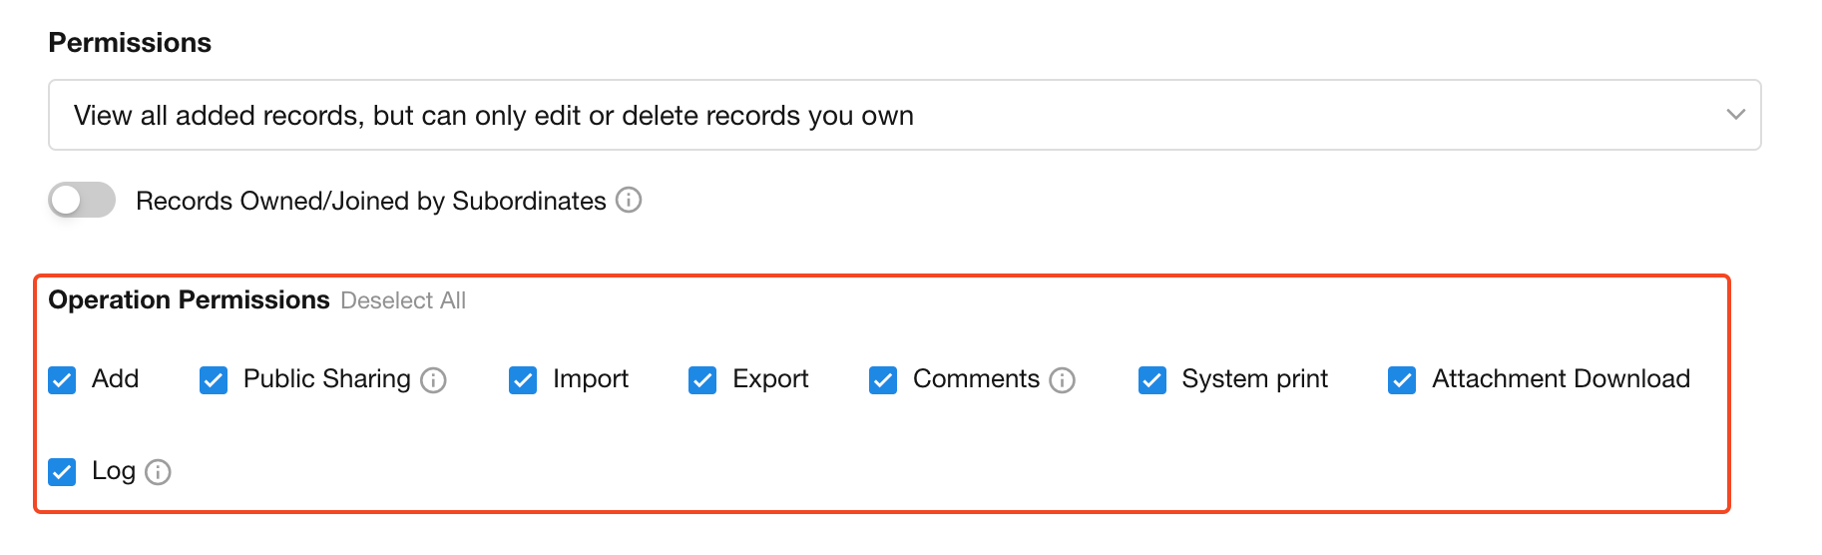Open the Public Sharing info tooltip icon
1822x555 pixels.
[433, 380]
